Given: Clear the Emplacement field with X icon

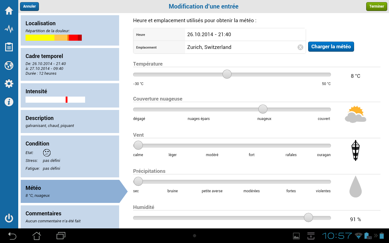Looking at the screenshot, I should tap(300, 47).
